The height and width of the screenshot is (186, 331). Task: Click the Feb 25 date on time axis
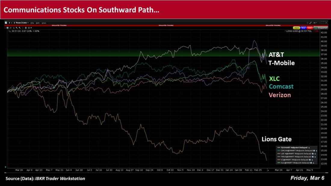click(x=258, y=170)
